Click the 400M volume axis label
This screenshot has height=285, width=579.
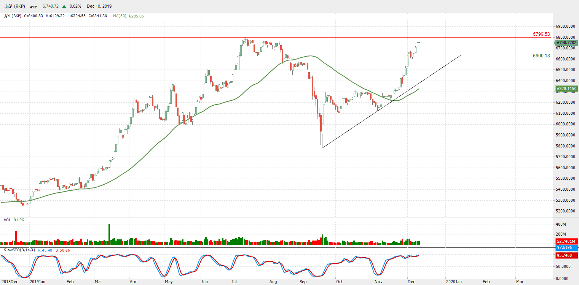561,225
